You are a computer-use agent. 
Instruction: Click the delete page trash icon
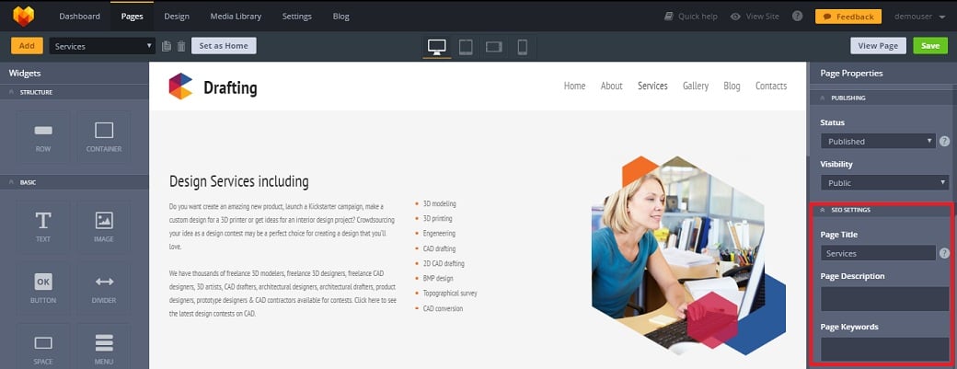(x=181, y=46)
